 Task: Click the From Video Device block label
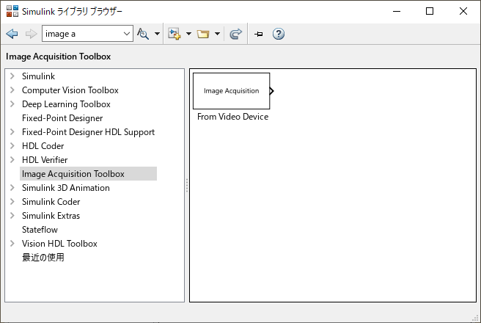233,117
